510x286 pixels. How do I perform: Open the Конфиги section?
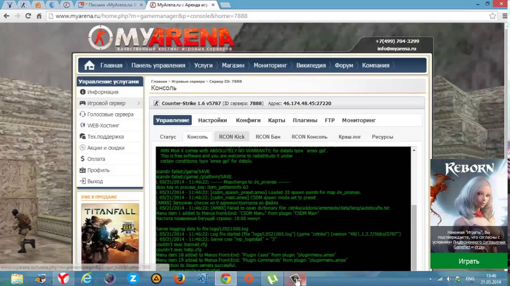(x=248, y=120)
